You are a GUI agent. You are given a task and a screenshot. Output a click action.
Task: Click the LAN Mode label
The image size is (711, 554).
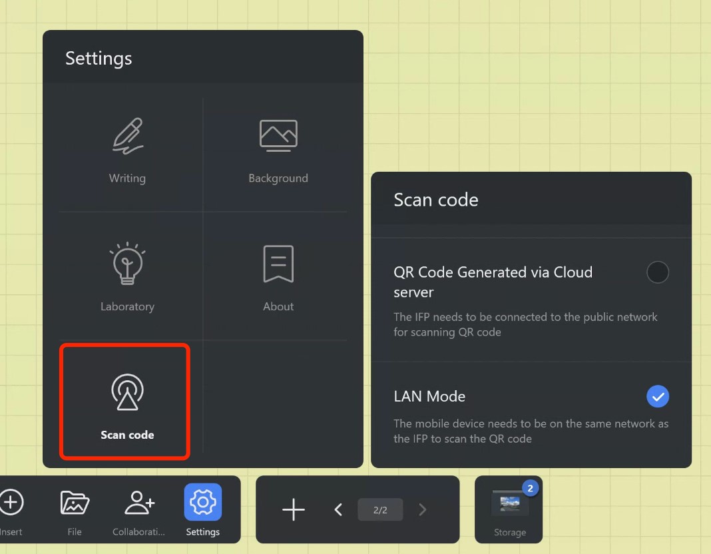pos(429,396)
